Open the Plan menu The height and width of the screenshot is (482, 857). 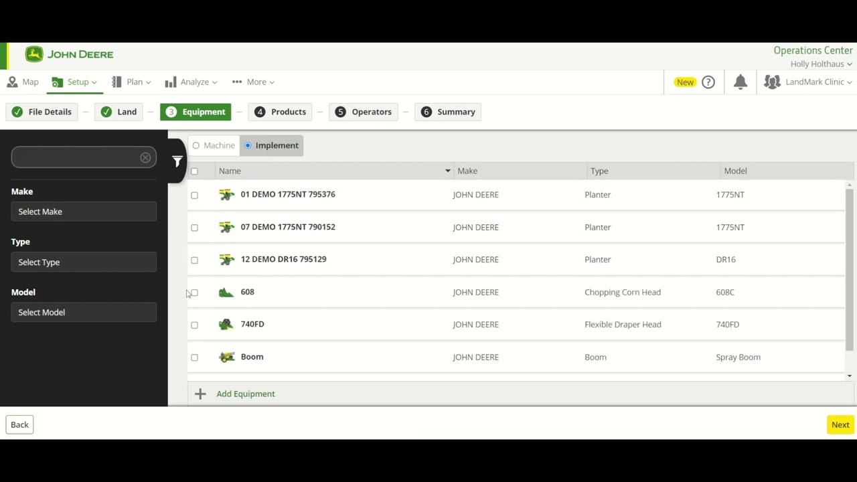[131, 82]
